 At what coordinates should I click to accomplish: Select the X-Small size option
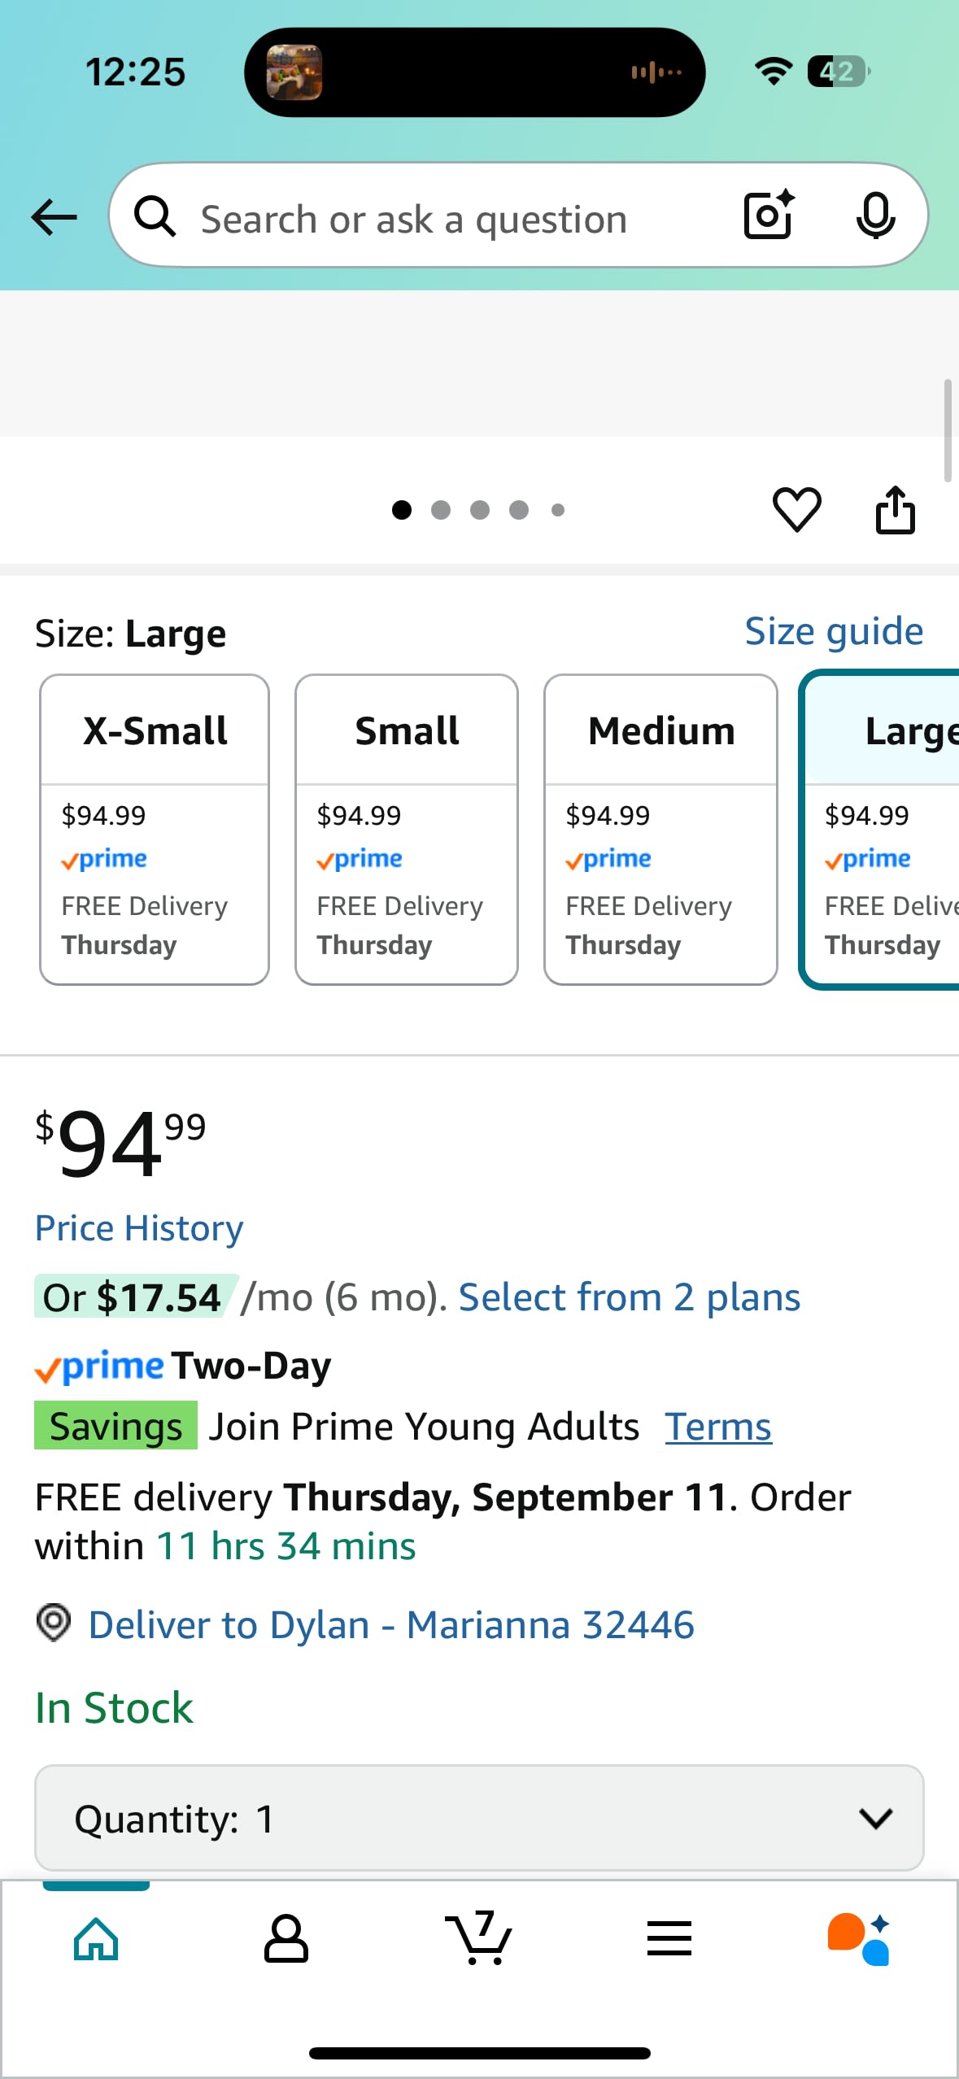click(x=155, y=829)
